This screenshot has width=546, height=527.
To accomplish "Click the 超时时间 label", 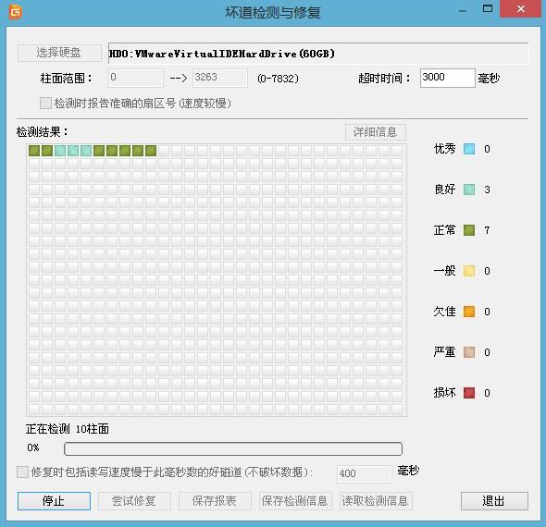I will pos(384,79).
